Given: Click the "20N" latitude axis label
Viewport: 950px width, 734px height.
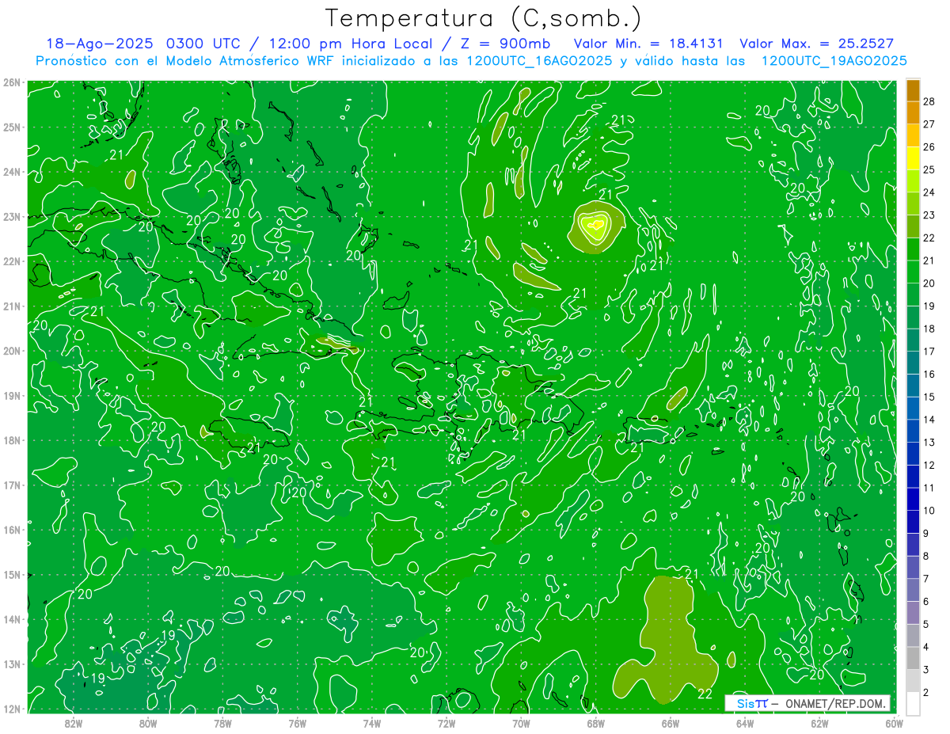Looking at the screenshot, I should [x=11, y=351].
